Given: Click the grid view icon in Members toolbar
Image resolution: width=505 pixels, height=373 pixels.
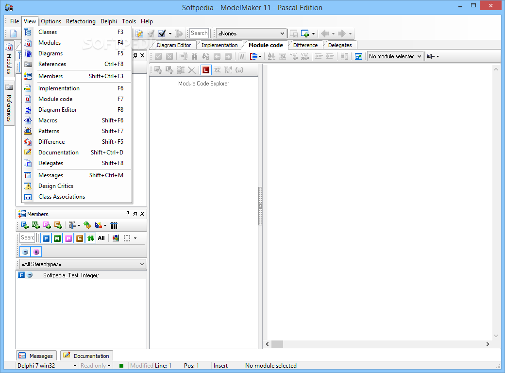Looking at the screenshot, I should pyautogui.click(x=113, y=225).
